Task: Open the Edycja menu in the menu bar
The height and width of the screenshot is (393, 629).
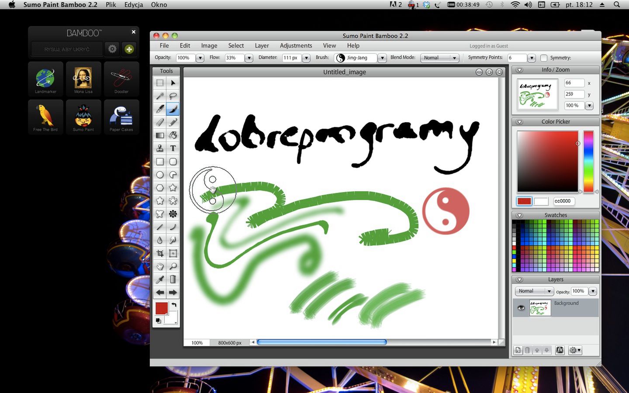Action: pos(133,5)
